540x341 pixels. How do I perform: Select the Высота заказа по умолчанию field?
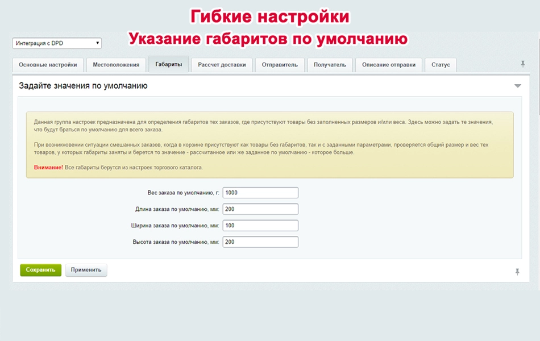[260, 242]
